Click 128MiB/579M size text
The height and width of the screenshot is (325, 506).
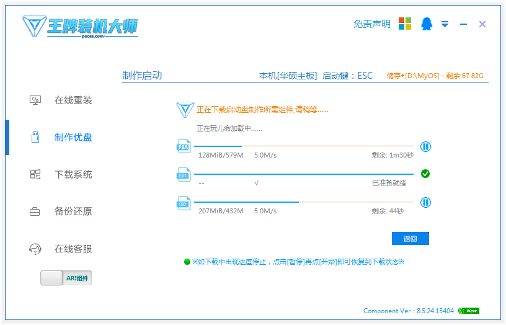point(221,155)
